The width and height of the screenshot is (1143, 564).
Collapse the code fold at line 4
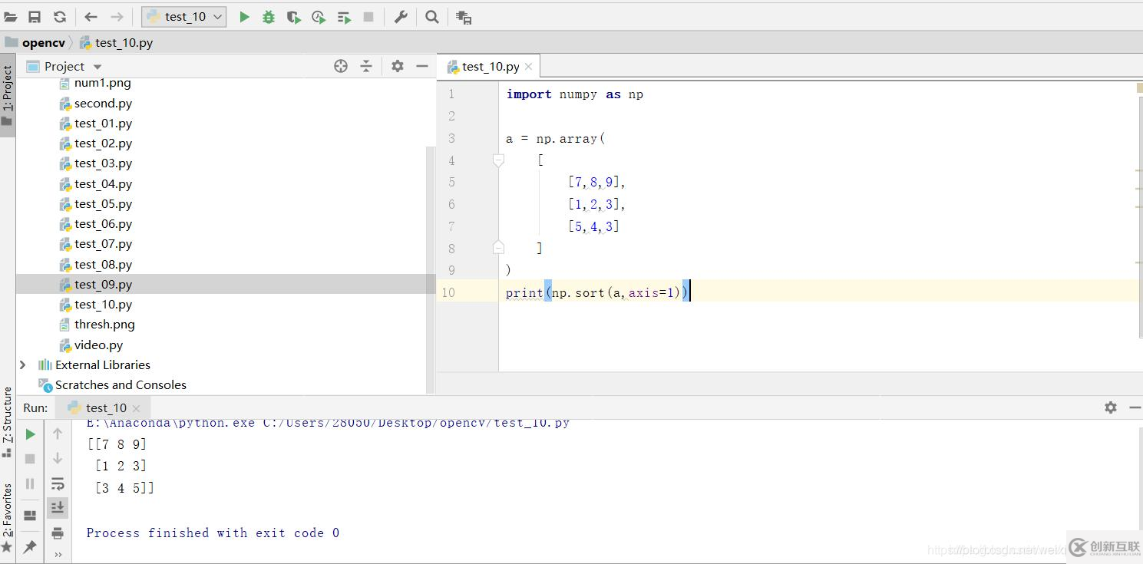pyautogui.click(x=498, y=160)
